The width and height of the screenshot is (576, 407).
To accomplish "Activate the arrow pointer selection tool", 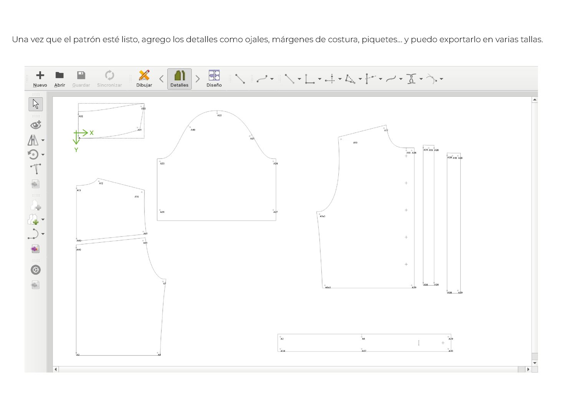I will [36, 104].
